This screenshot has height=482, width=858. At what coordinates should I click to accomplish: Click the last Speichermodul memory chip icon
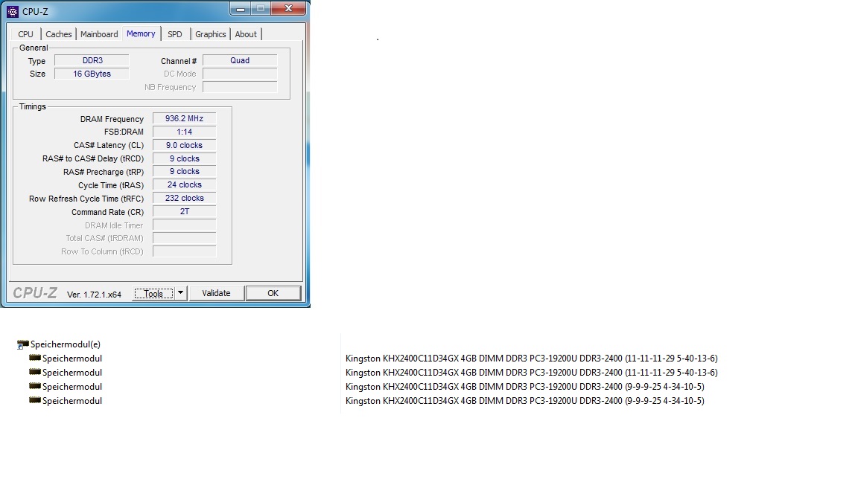click(35, 400)
